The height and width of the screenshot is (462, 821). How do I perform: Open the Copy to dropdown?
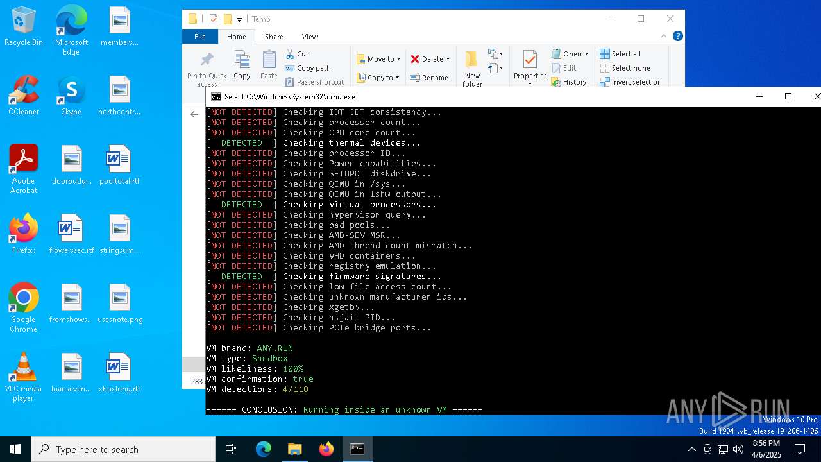[378, 78]
